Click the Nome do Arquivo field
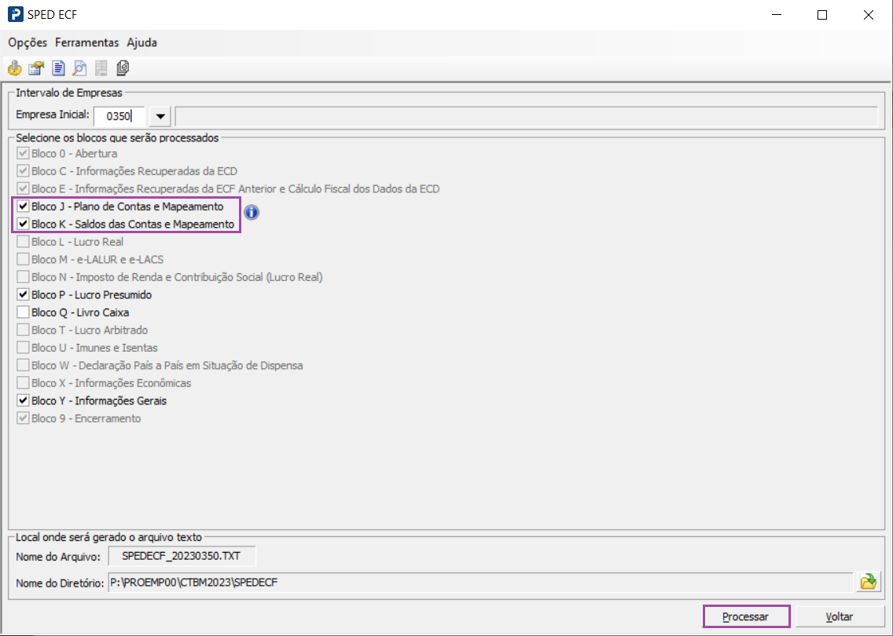The width and height of the screenshot is (893, 636). click(x=182, y=556)
